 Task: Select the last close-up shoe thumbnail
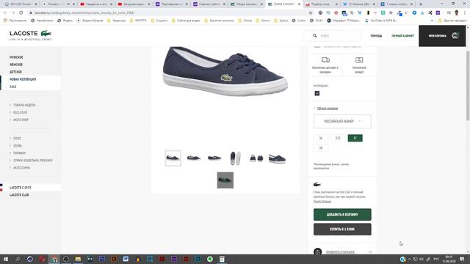(278, 158)
